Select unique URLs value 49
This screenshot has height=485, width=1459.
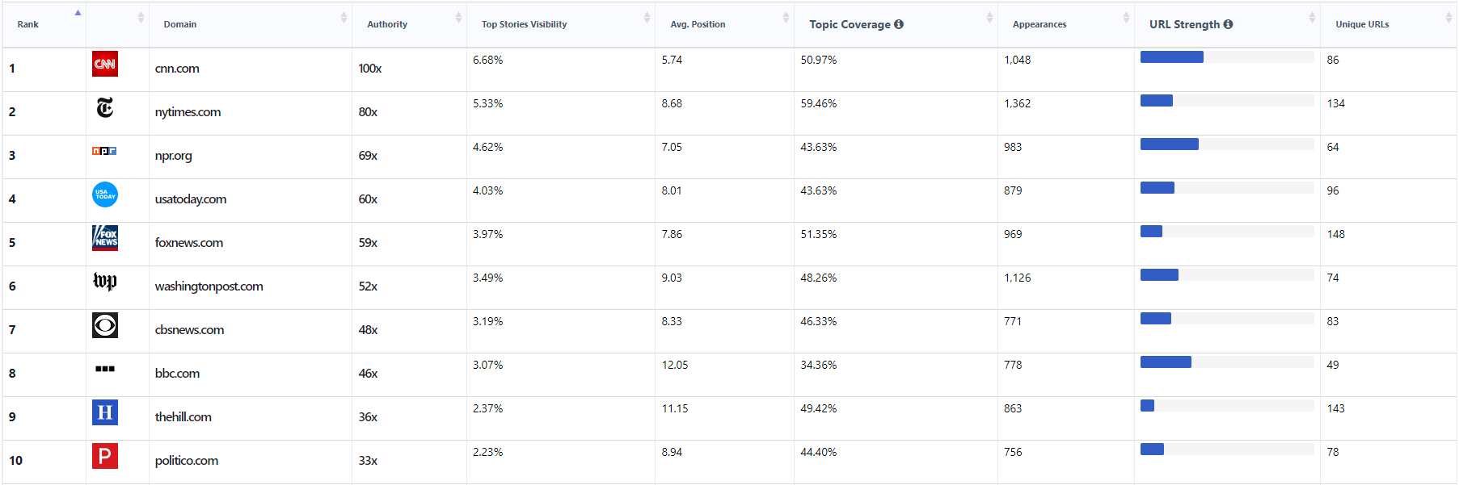pos(1333,365)
